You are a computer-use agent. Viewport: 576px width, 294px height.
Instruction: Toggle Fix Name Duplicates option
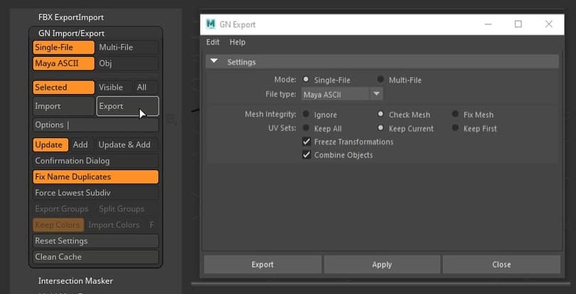(95, 177)
